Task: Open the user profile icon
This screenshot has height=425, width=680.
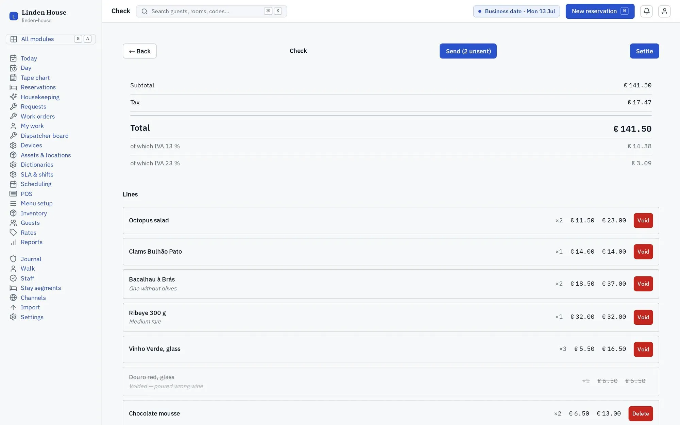Action: tap(664, 11)
